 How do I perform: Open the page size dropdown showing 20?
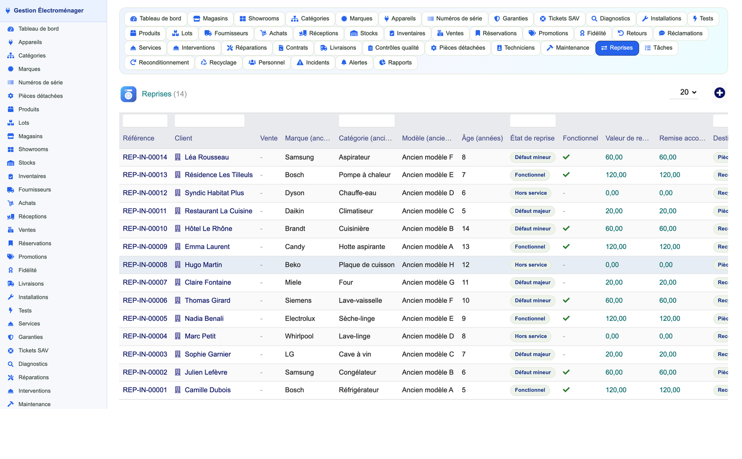click(x=684, y=92)
